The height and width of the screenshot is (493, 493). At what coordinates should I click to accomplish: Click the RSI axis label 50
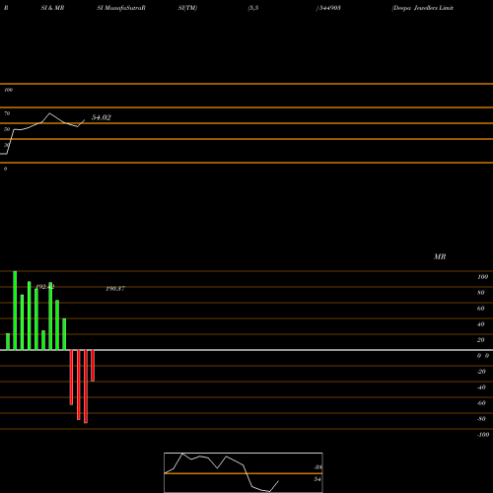click(x=7, y=129)
